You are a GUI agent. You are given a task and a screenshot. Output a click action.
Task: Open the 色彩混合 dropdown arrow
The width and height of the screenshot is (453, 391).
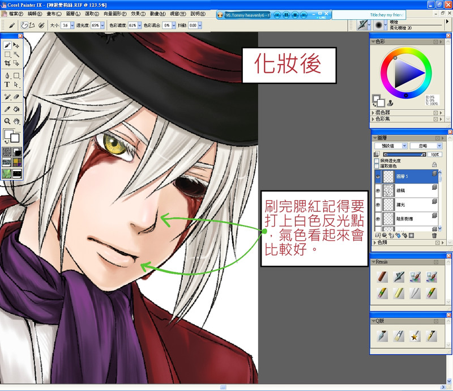(174, 25)
